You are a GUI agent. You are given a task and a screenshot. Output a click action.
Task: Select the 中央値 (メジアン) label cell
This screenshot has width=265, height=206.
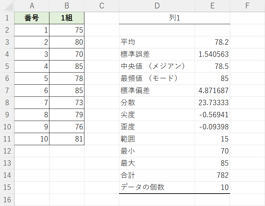click(x=157, y=66)
